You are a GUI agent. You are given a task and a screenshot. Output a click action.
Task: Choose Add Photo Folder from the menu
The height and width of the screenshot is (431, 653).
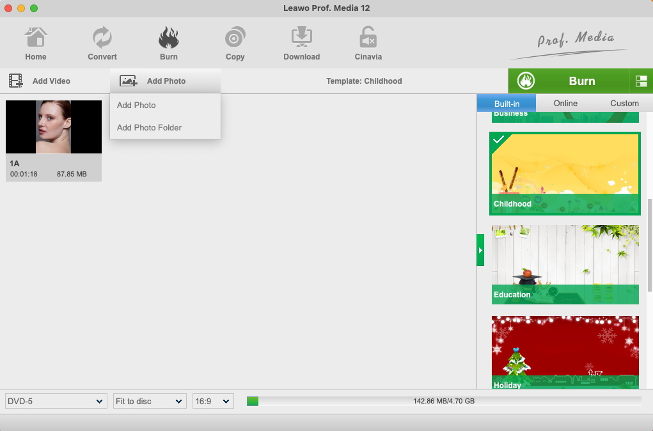166,127
